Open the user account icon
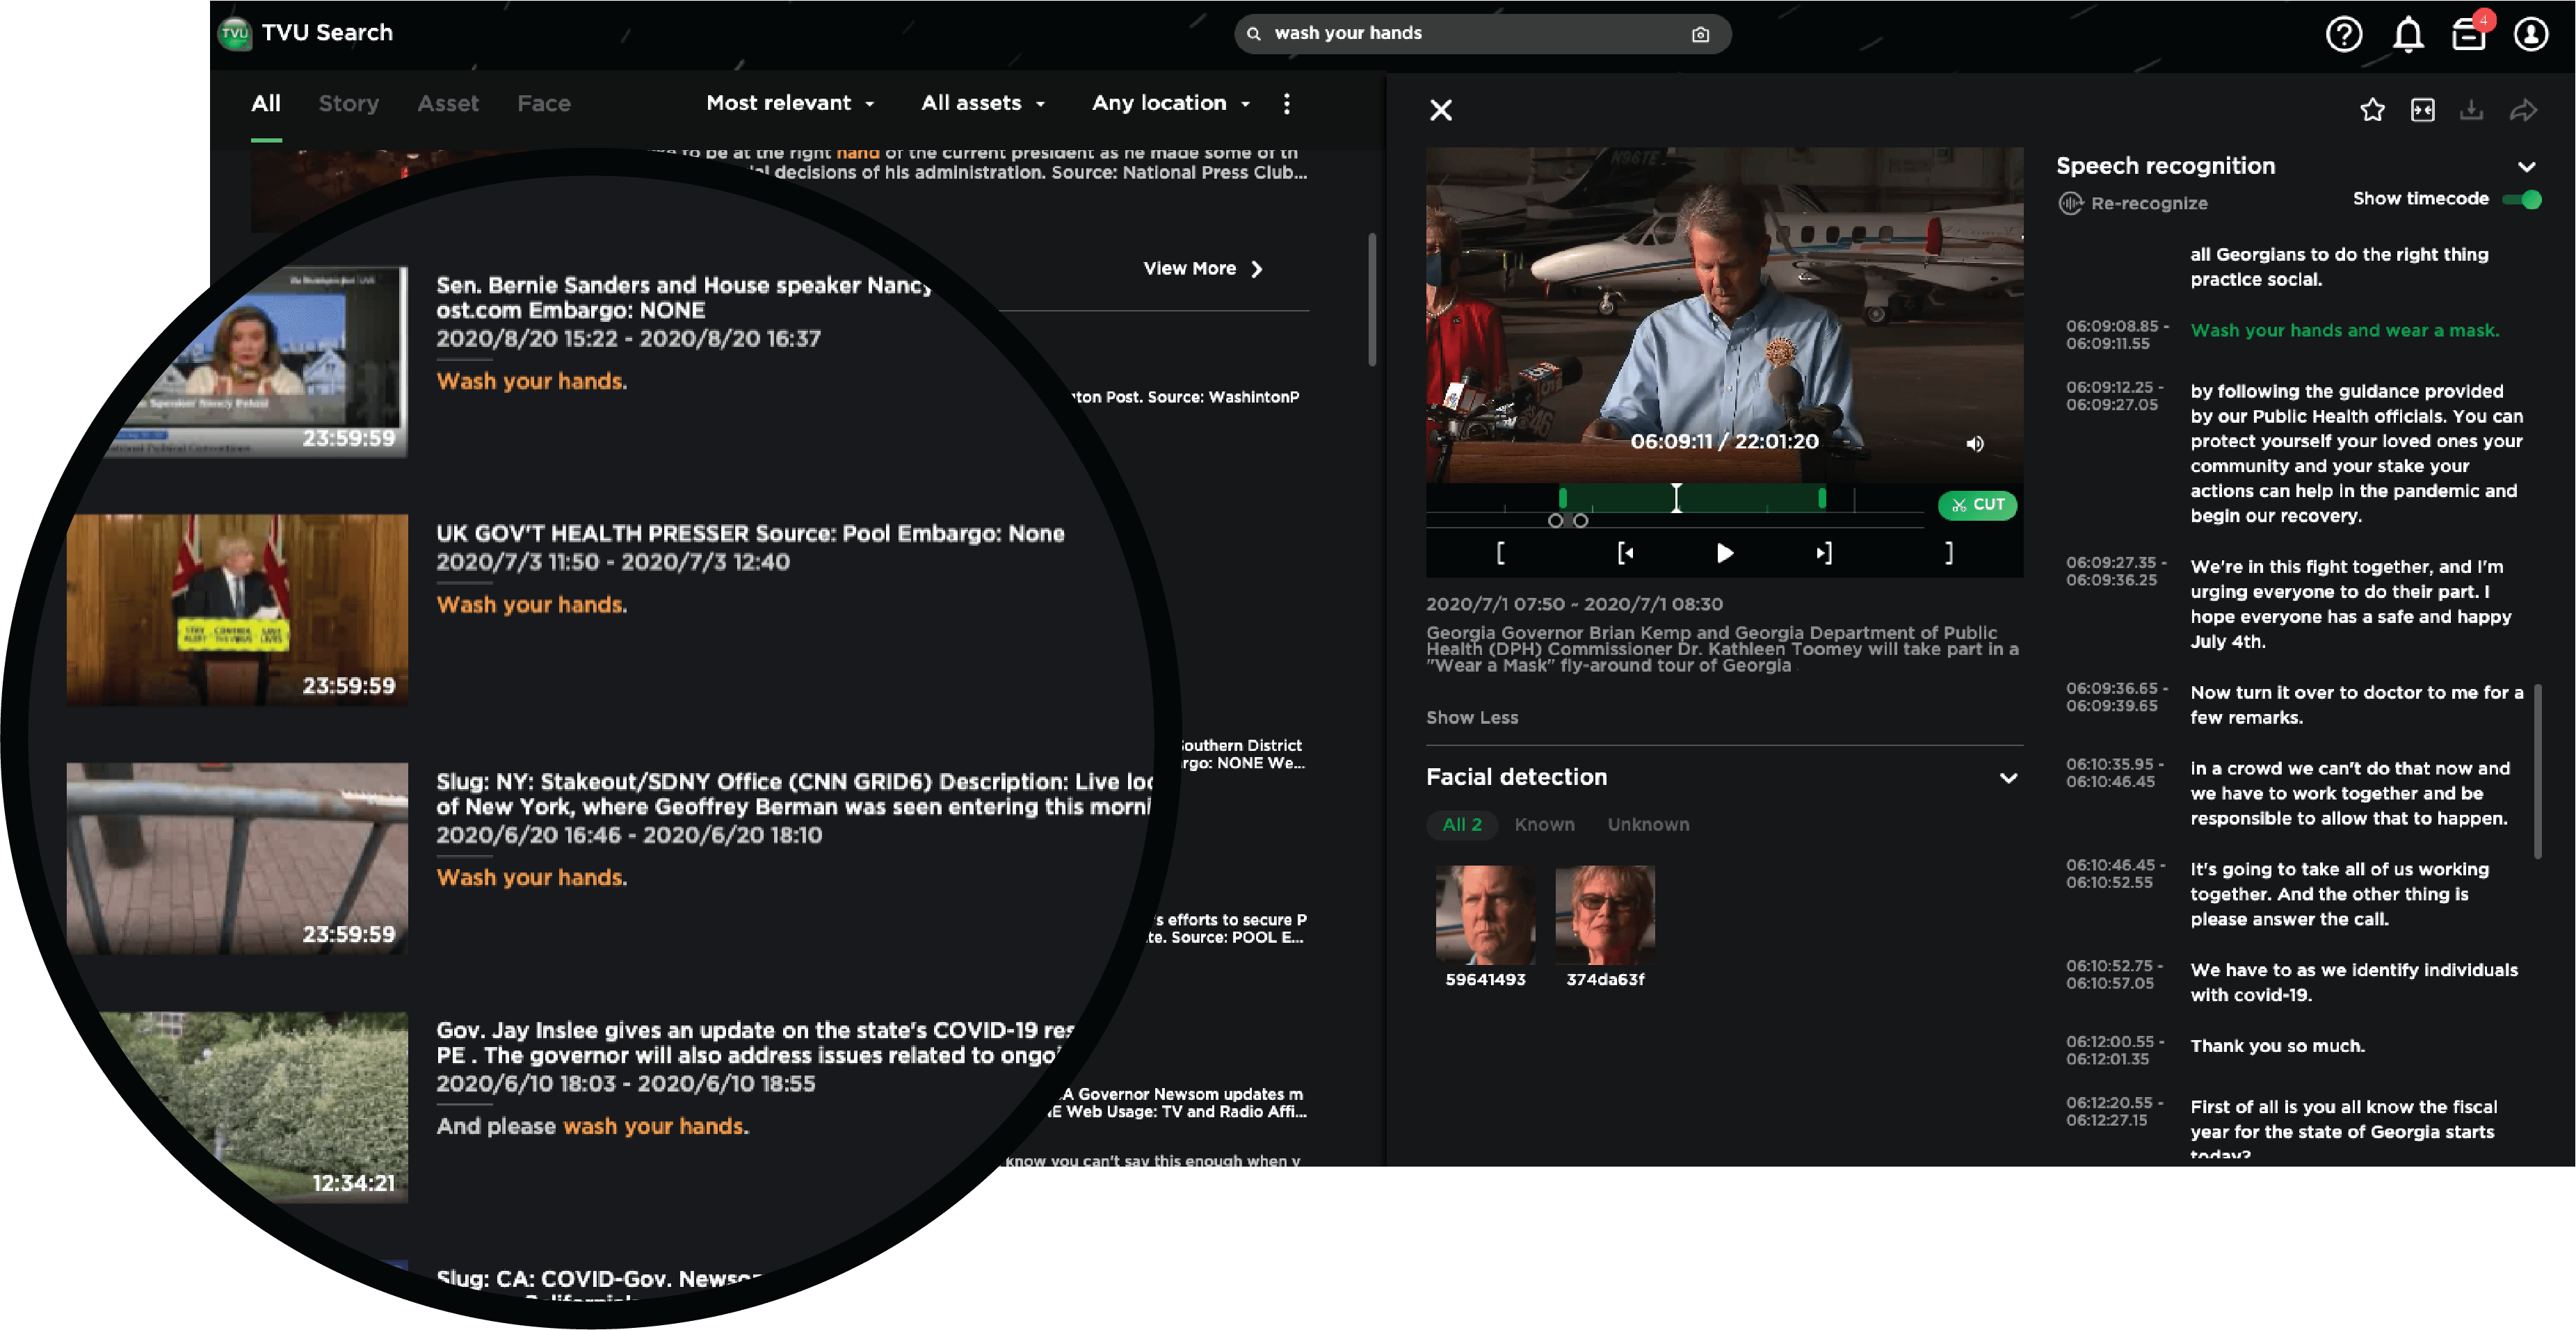This screenshot has width=2576, height=1330. (2531, 34)
